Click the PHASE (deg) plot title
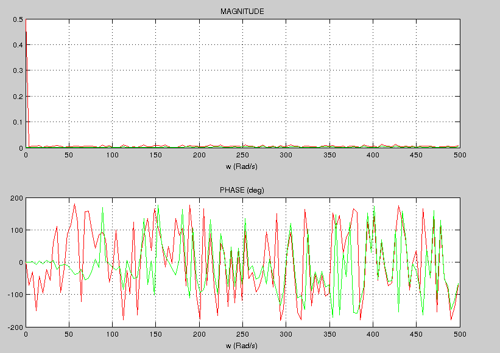 [x=242, y=190]
